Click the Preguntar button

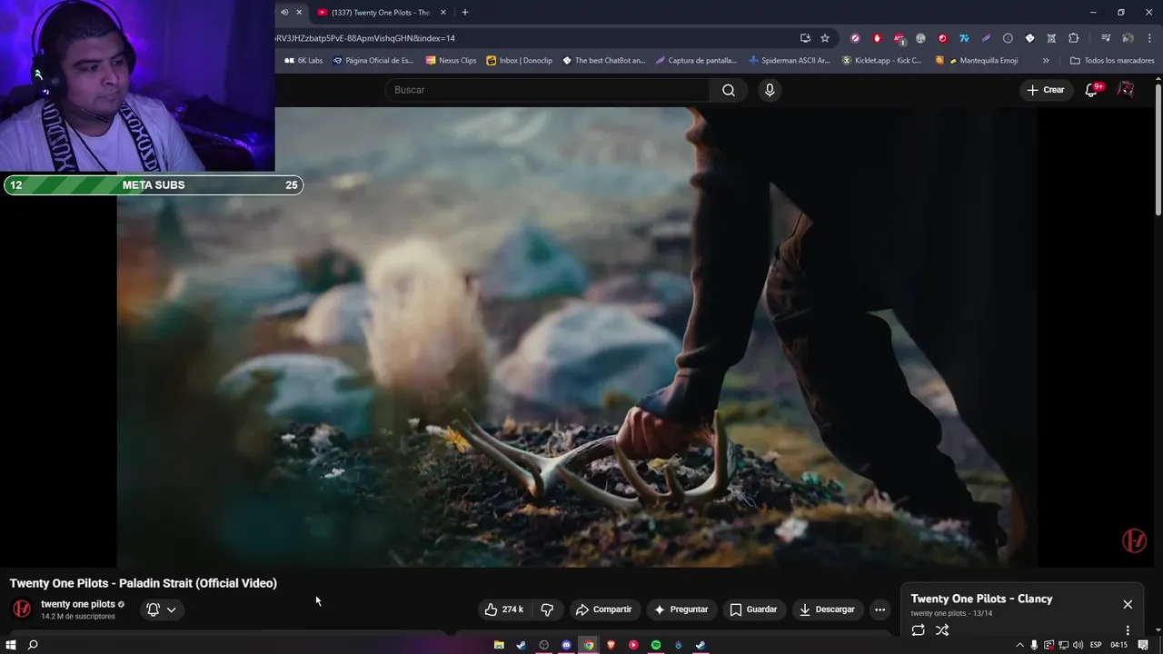point(681,609)
